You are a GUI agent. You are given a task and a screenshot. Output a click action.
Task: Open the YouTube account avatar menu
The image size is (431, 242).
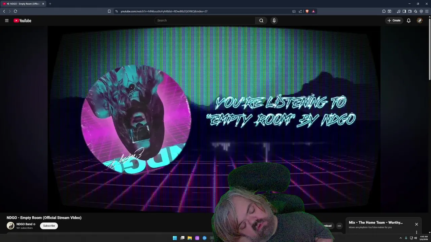click(420, 21)
